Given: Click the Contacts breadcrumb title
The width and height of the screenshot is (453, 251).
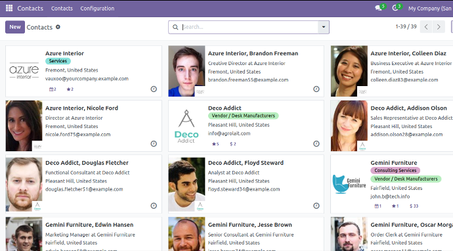Looking at the screenshot, I should pyautogui.click(x=39, y=27).
